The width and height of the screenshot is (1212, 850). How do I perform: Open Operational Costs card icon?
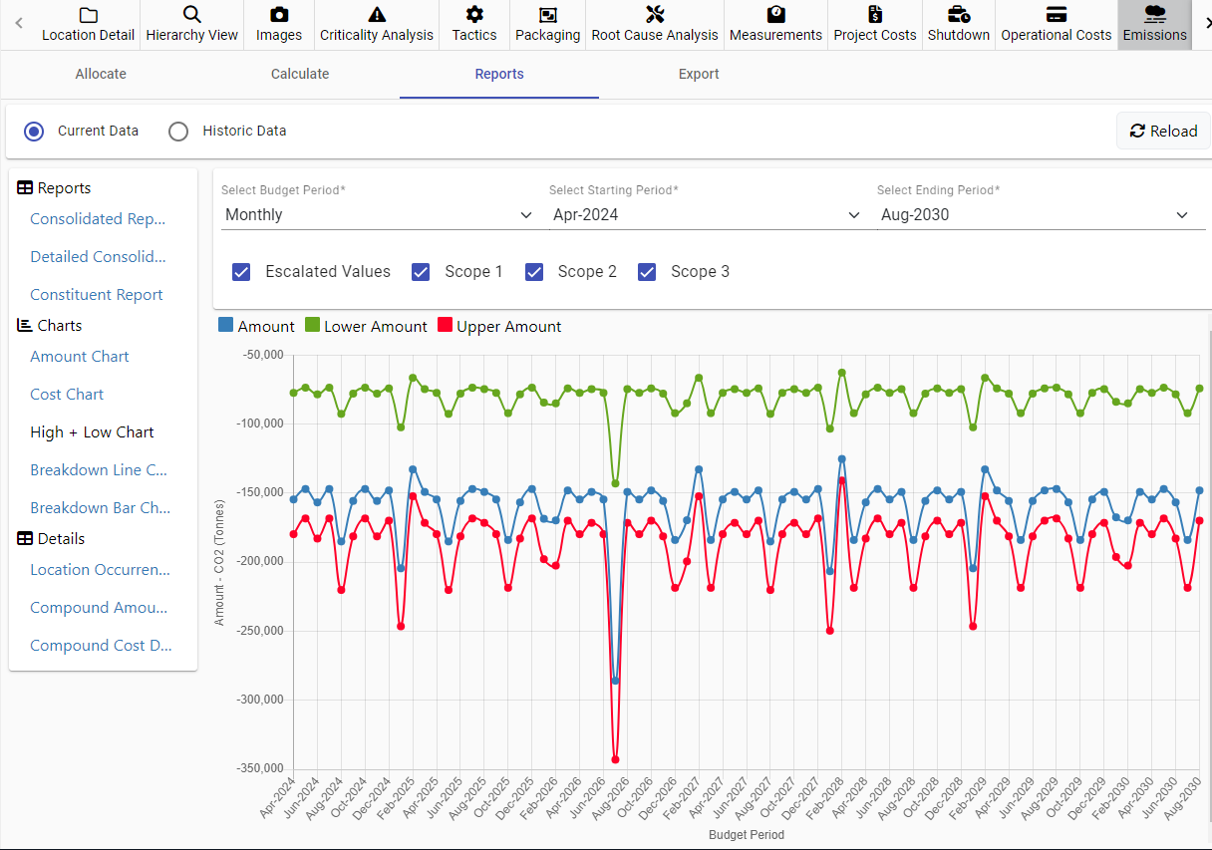click(x=1057, y=14)
